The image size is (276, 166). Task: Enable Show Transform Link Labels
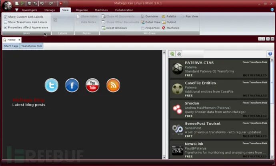tap(26, 22)
